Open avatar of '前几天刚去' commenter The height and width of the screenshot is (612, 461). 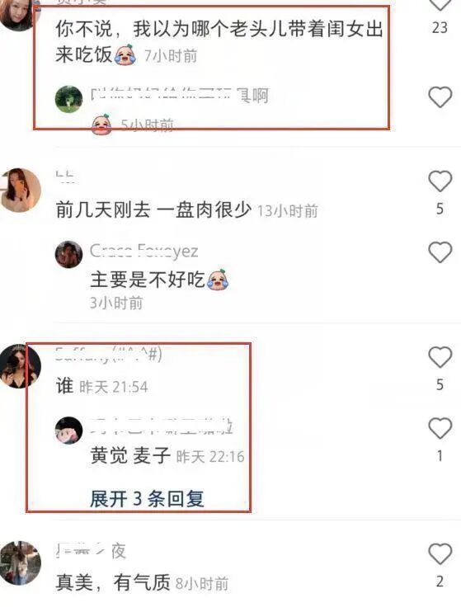click(x=20, y=190)
